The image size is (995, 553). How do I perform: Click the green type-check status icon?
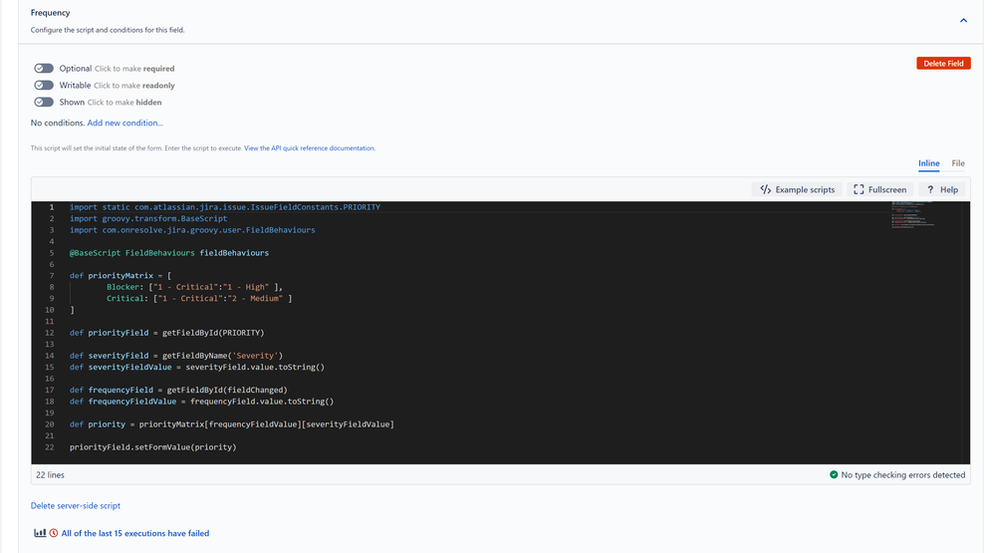coord(834,474)
